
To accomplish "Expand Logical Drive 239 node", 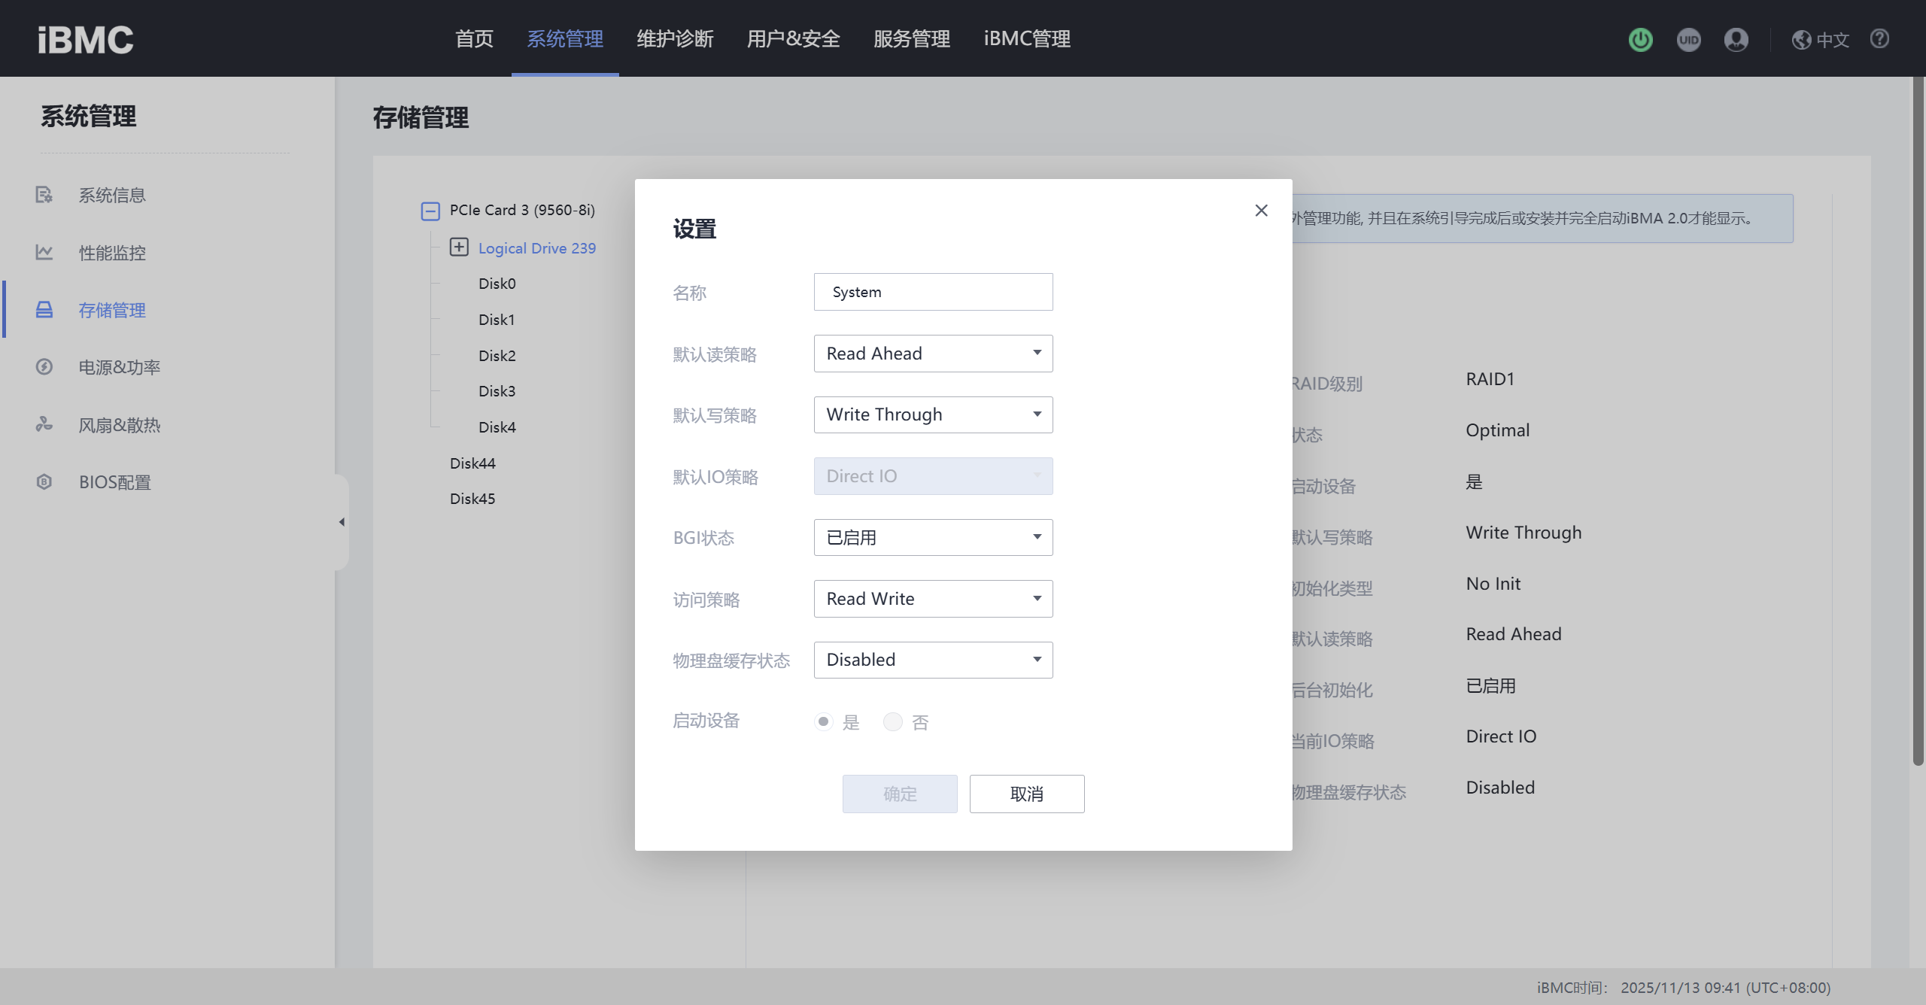I will point(459,247).
